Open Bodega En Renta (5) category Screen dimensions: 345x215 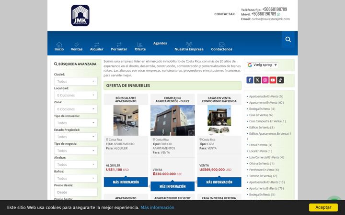coord(262,194)
